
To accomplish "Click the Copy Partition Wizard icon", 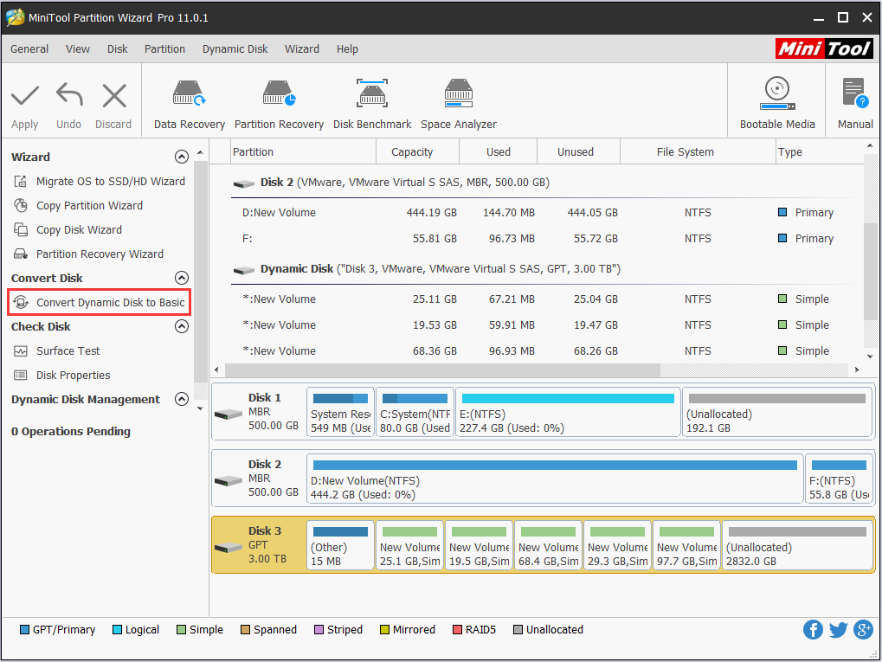I will pyautogui.click(x=21, y=206).
